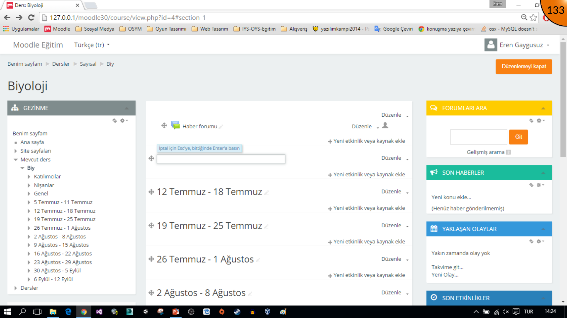Click Gelişmiş arama link

pyautogui.click(x=486, y=152)
